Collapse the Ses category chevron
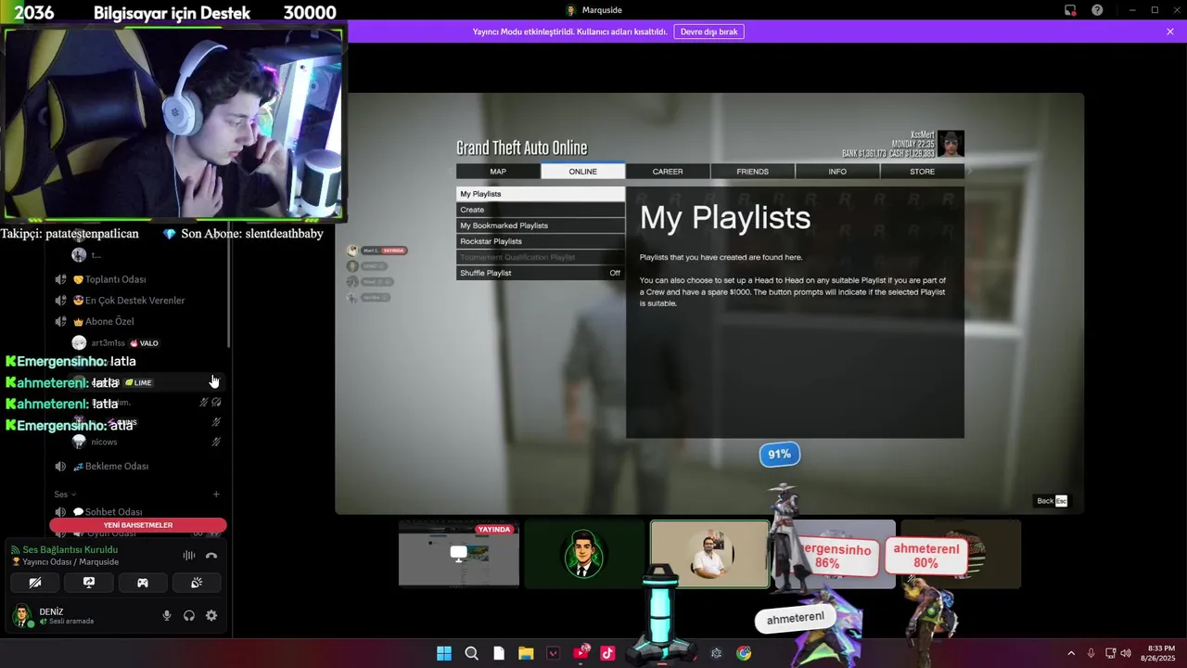 click(x=73, y=495)
